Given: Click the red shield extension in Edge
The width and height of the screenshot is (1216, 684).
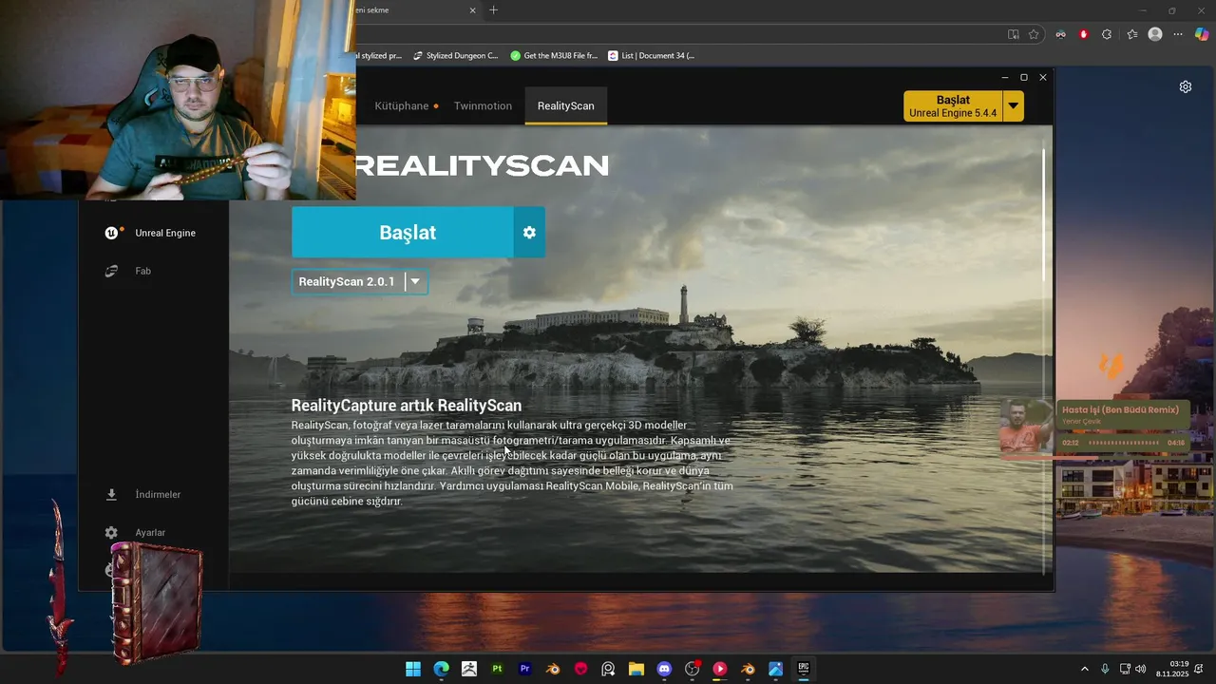Looking at the screenshot, I should click(1084, 34).
